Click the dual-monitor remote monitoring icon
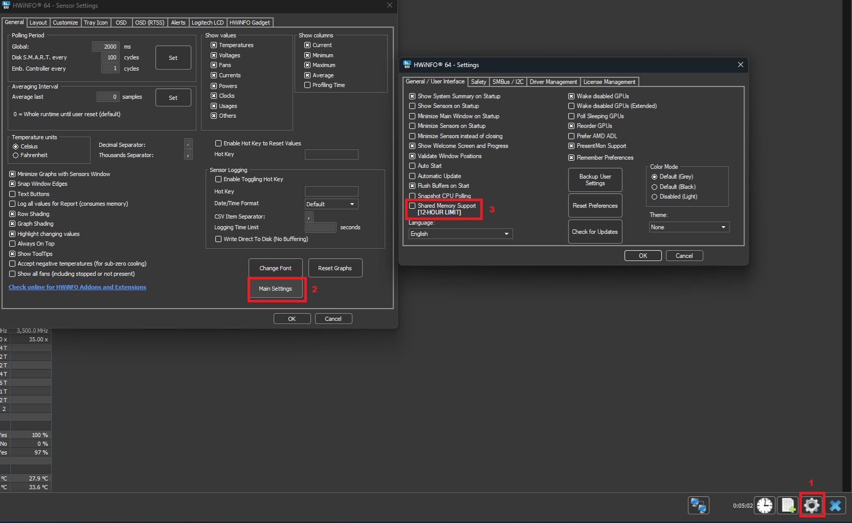Viewport: 852px width, 523px height. click(699, 505)
